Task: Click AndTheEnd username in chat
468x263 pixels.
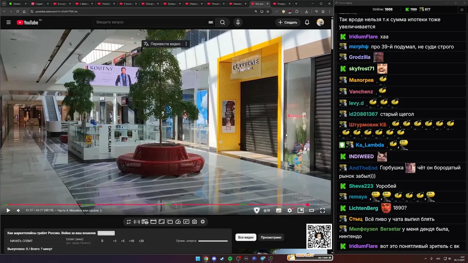Action: 363,168
